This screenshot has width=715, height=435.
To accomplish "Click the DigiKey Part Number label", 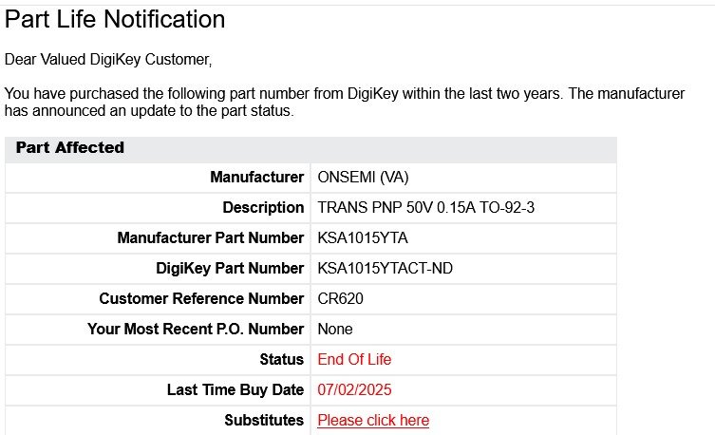I will (230, 268).
